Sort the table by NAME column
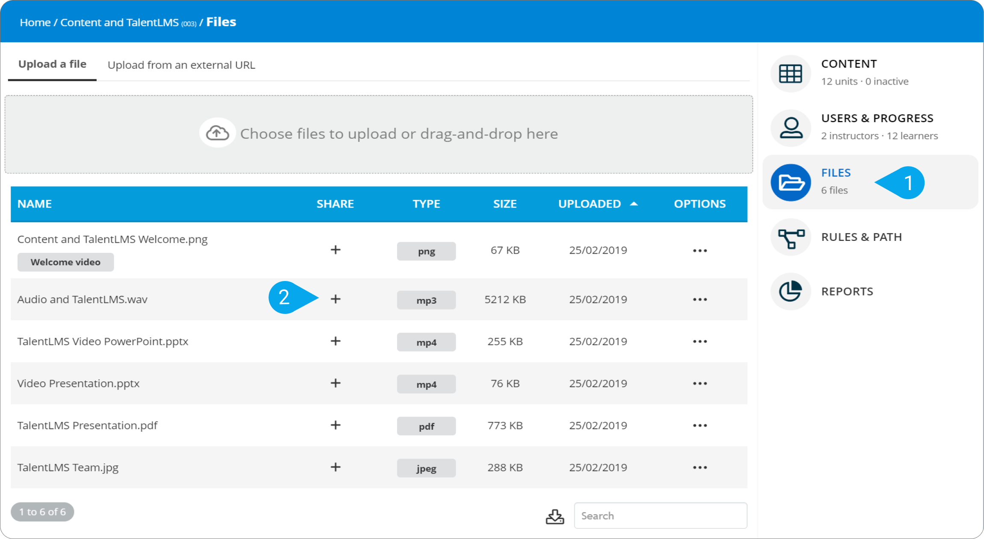Viewport: 984px width, 539px height. click(x=35, y=204)
